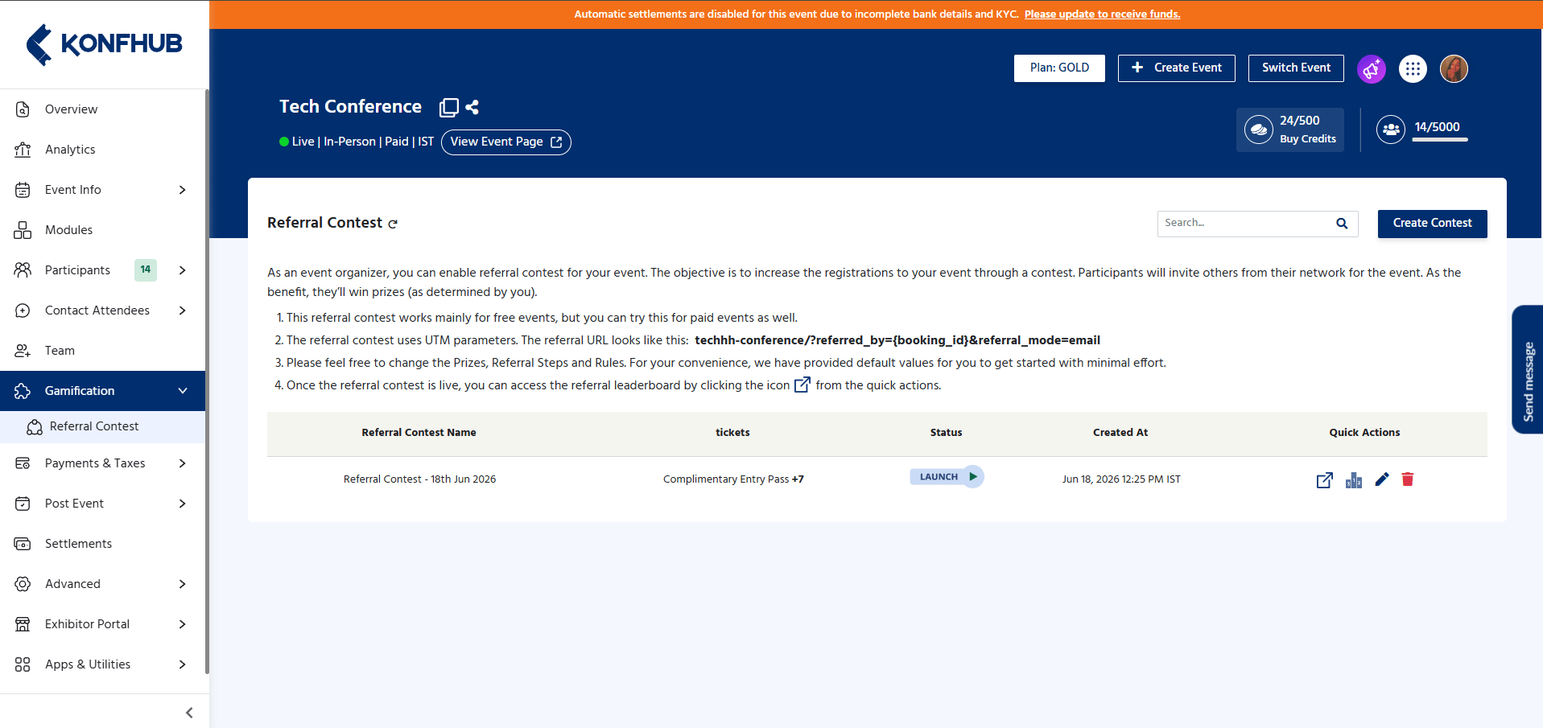Click the Team icon

click(23, 351)
